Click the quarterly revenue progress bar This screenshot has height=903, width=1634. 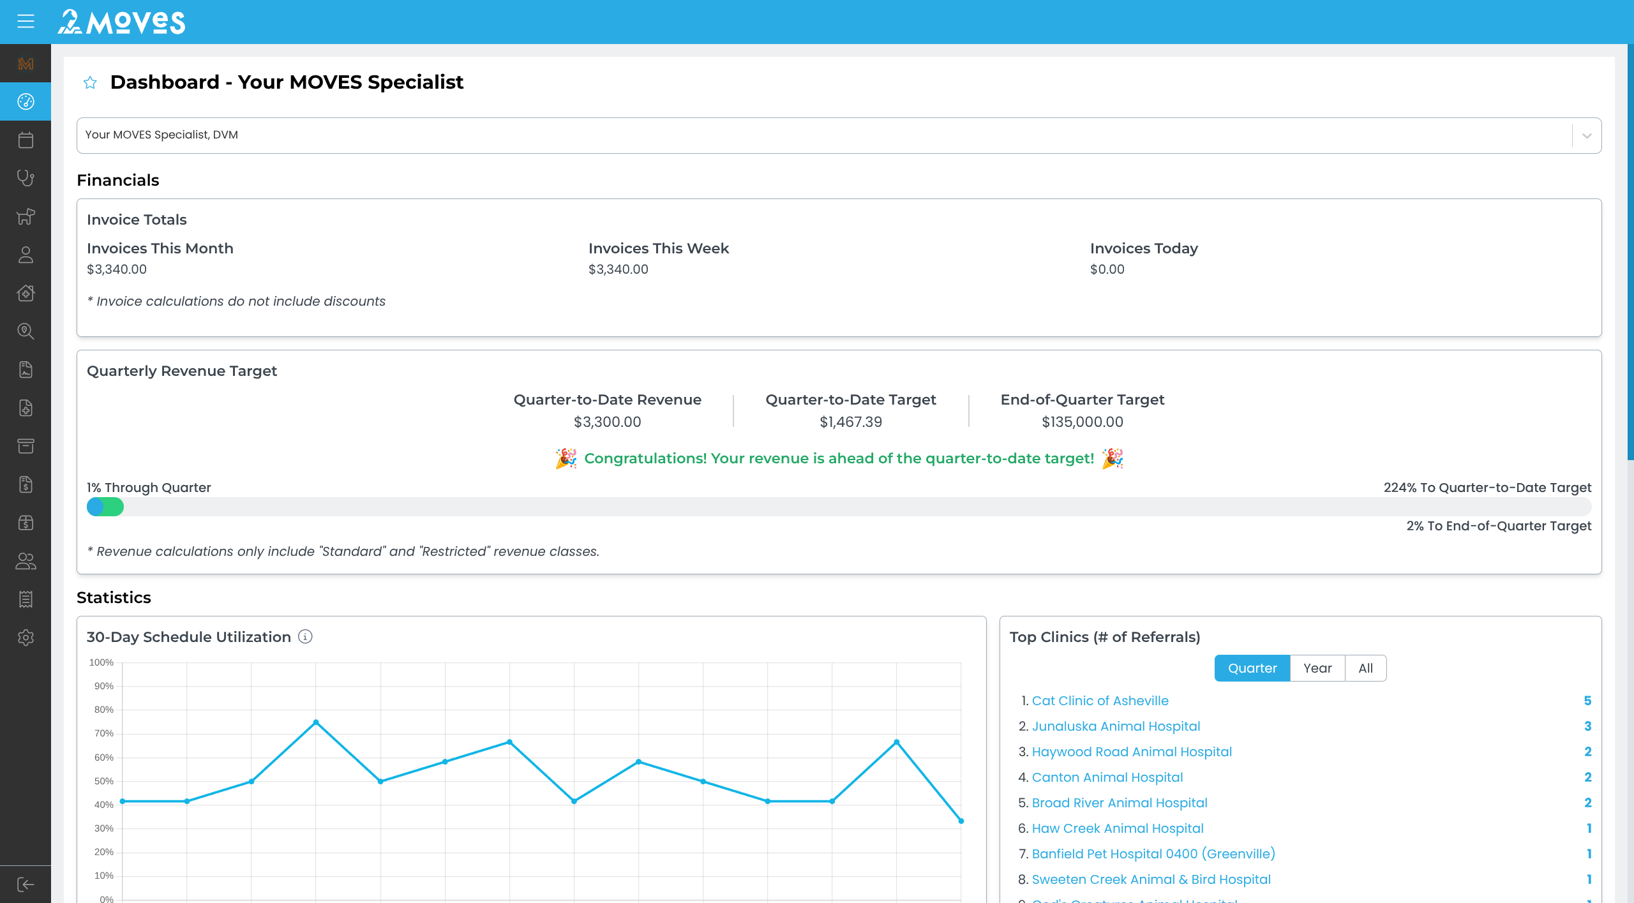[x=839, y=507]
